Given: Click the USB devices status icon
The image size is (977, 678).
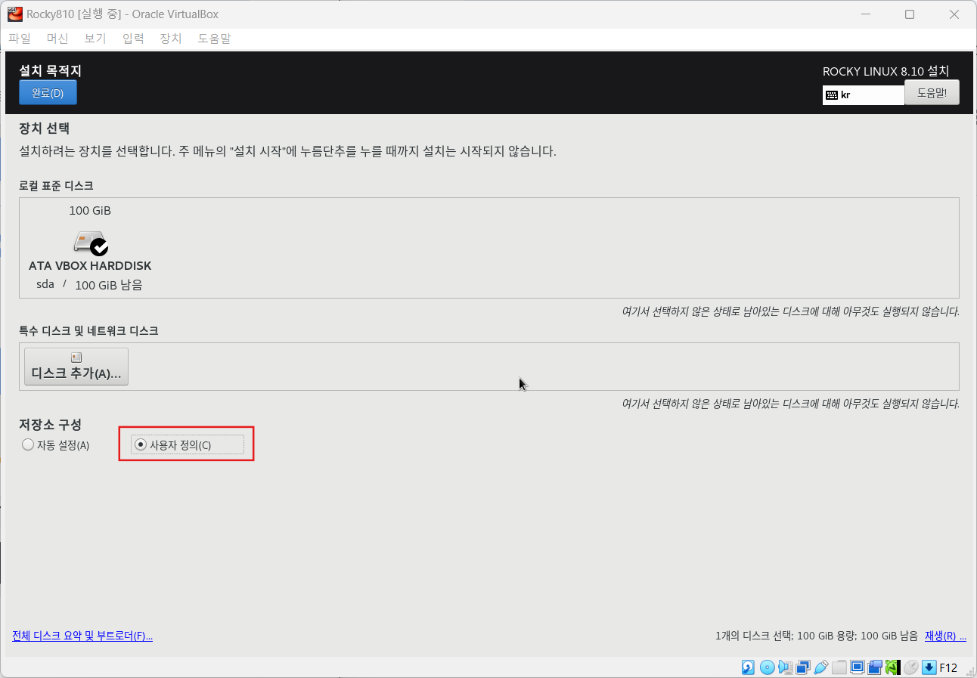Looking at the screenshot, I should (821, 667).
